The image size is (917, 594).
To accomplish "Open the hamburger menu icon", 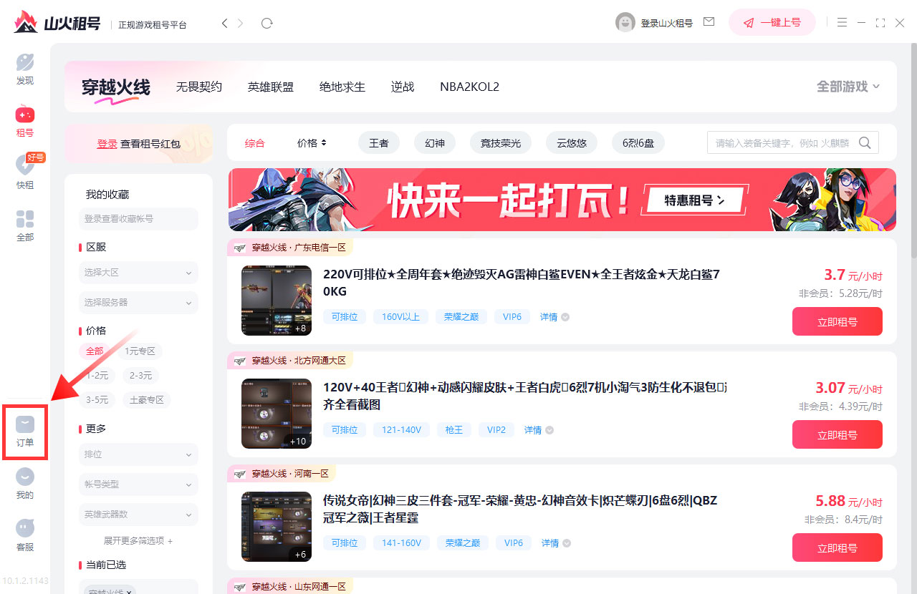I will point(842,23).
